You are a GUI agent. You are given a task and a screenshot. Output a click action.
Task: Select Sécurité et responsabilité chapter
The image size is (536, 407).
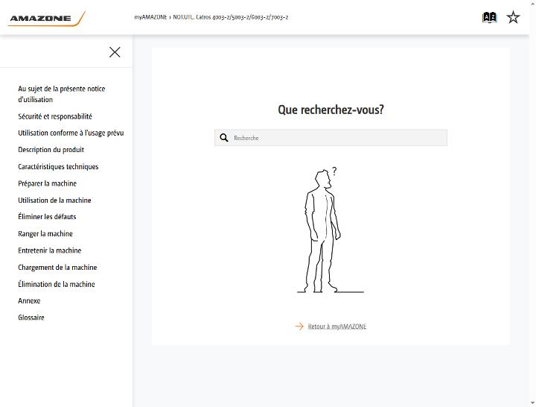(55, 116)
